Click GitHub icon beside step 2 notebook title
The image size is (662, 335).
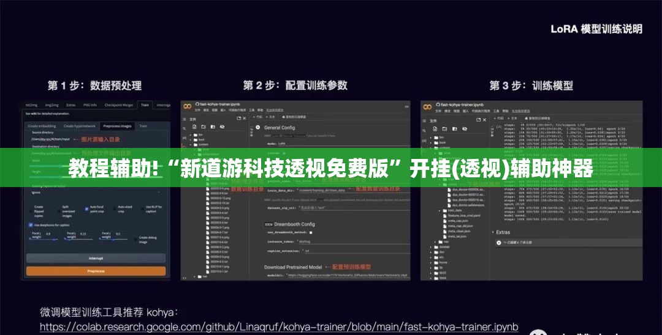tap(197, 104)
